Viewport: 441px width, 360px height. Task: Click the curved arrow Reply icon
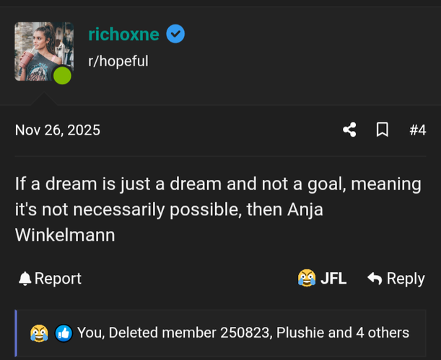click(374, 279)
